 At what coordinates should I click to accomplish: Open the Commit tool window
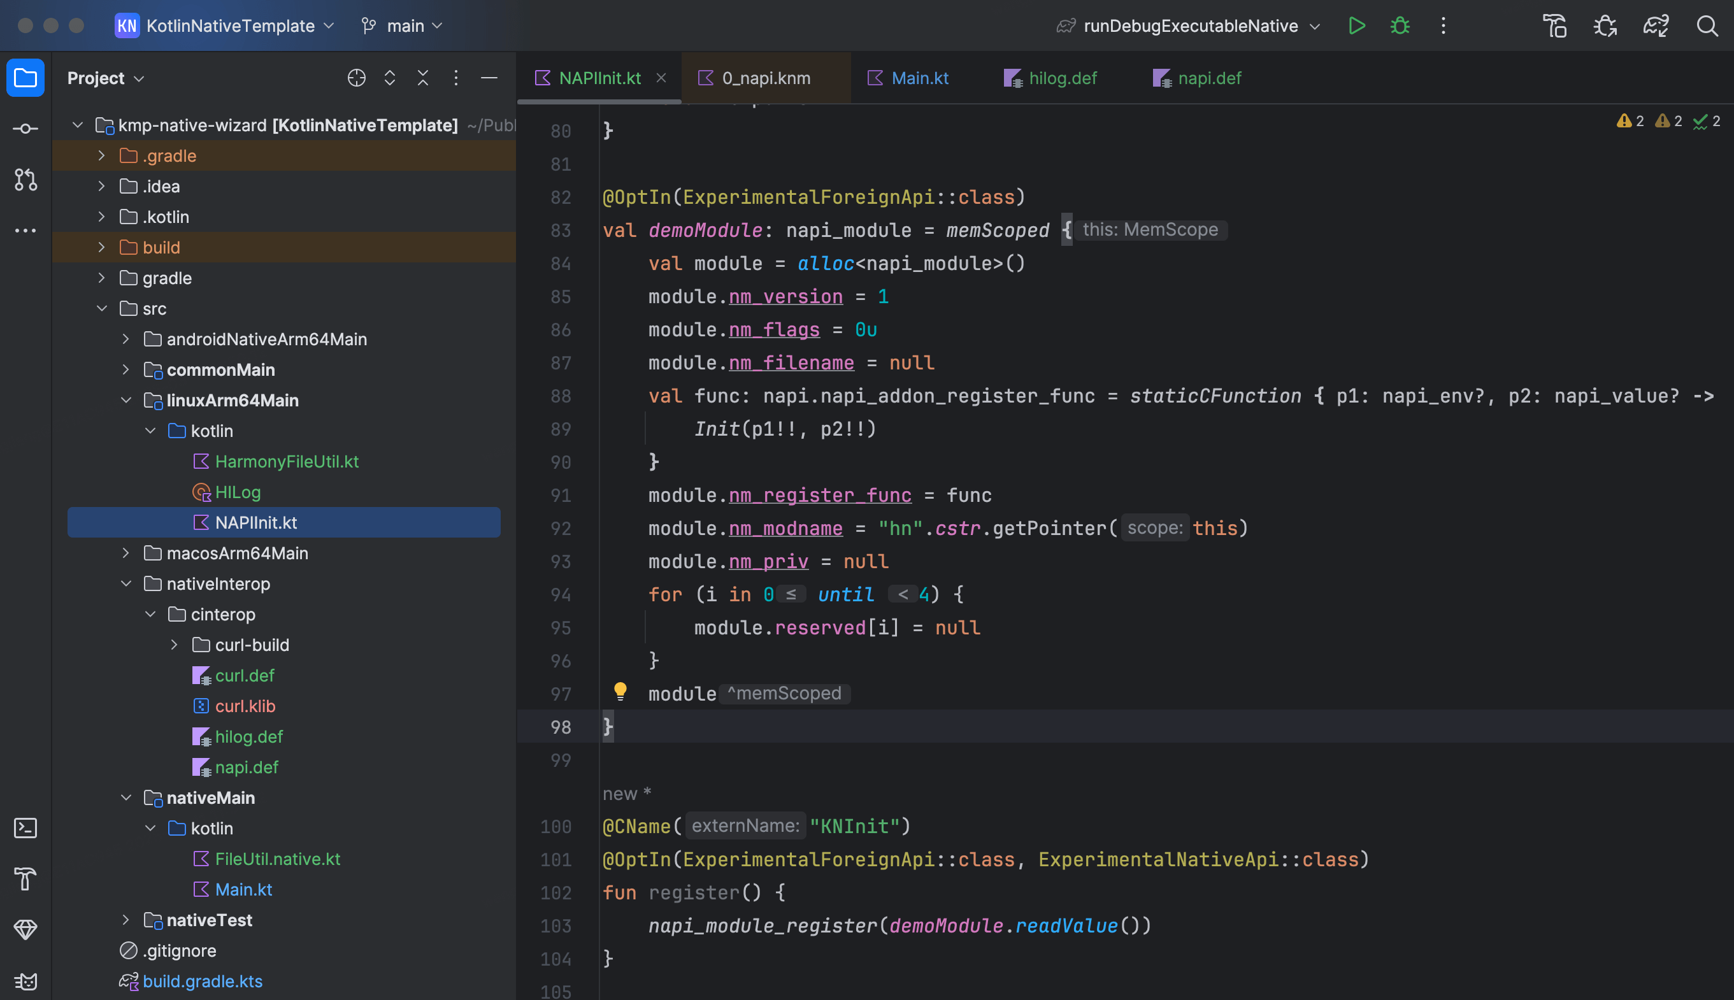(x=25, y=129)
